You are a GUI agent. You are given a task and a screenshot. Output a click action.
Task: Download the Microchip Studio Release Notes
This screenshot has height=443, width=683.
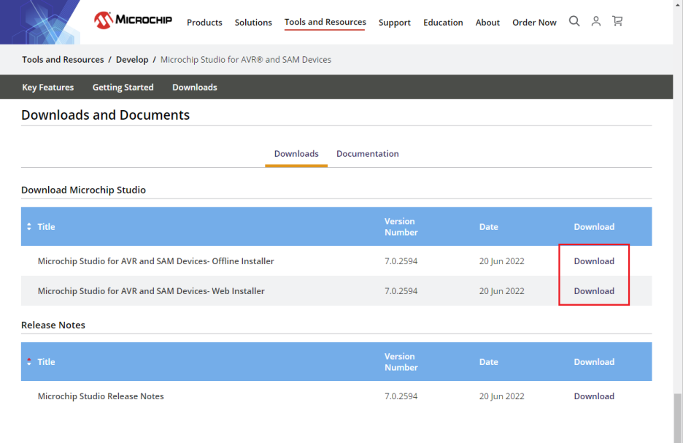coord(594,396)
